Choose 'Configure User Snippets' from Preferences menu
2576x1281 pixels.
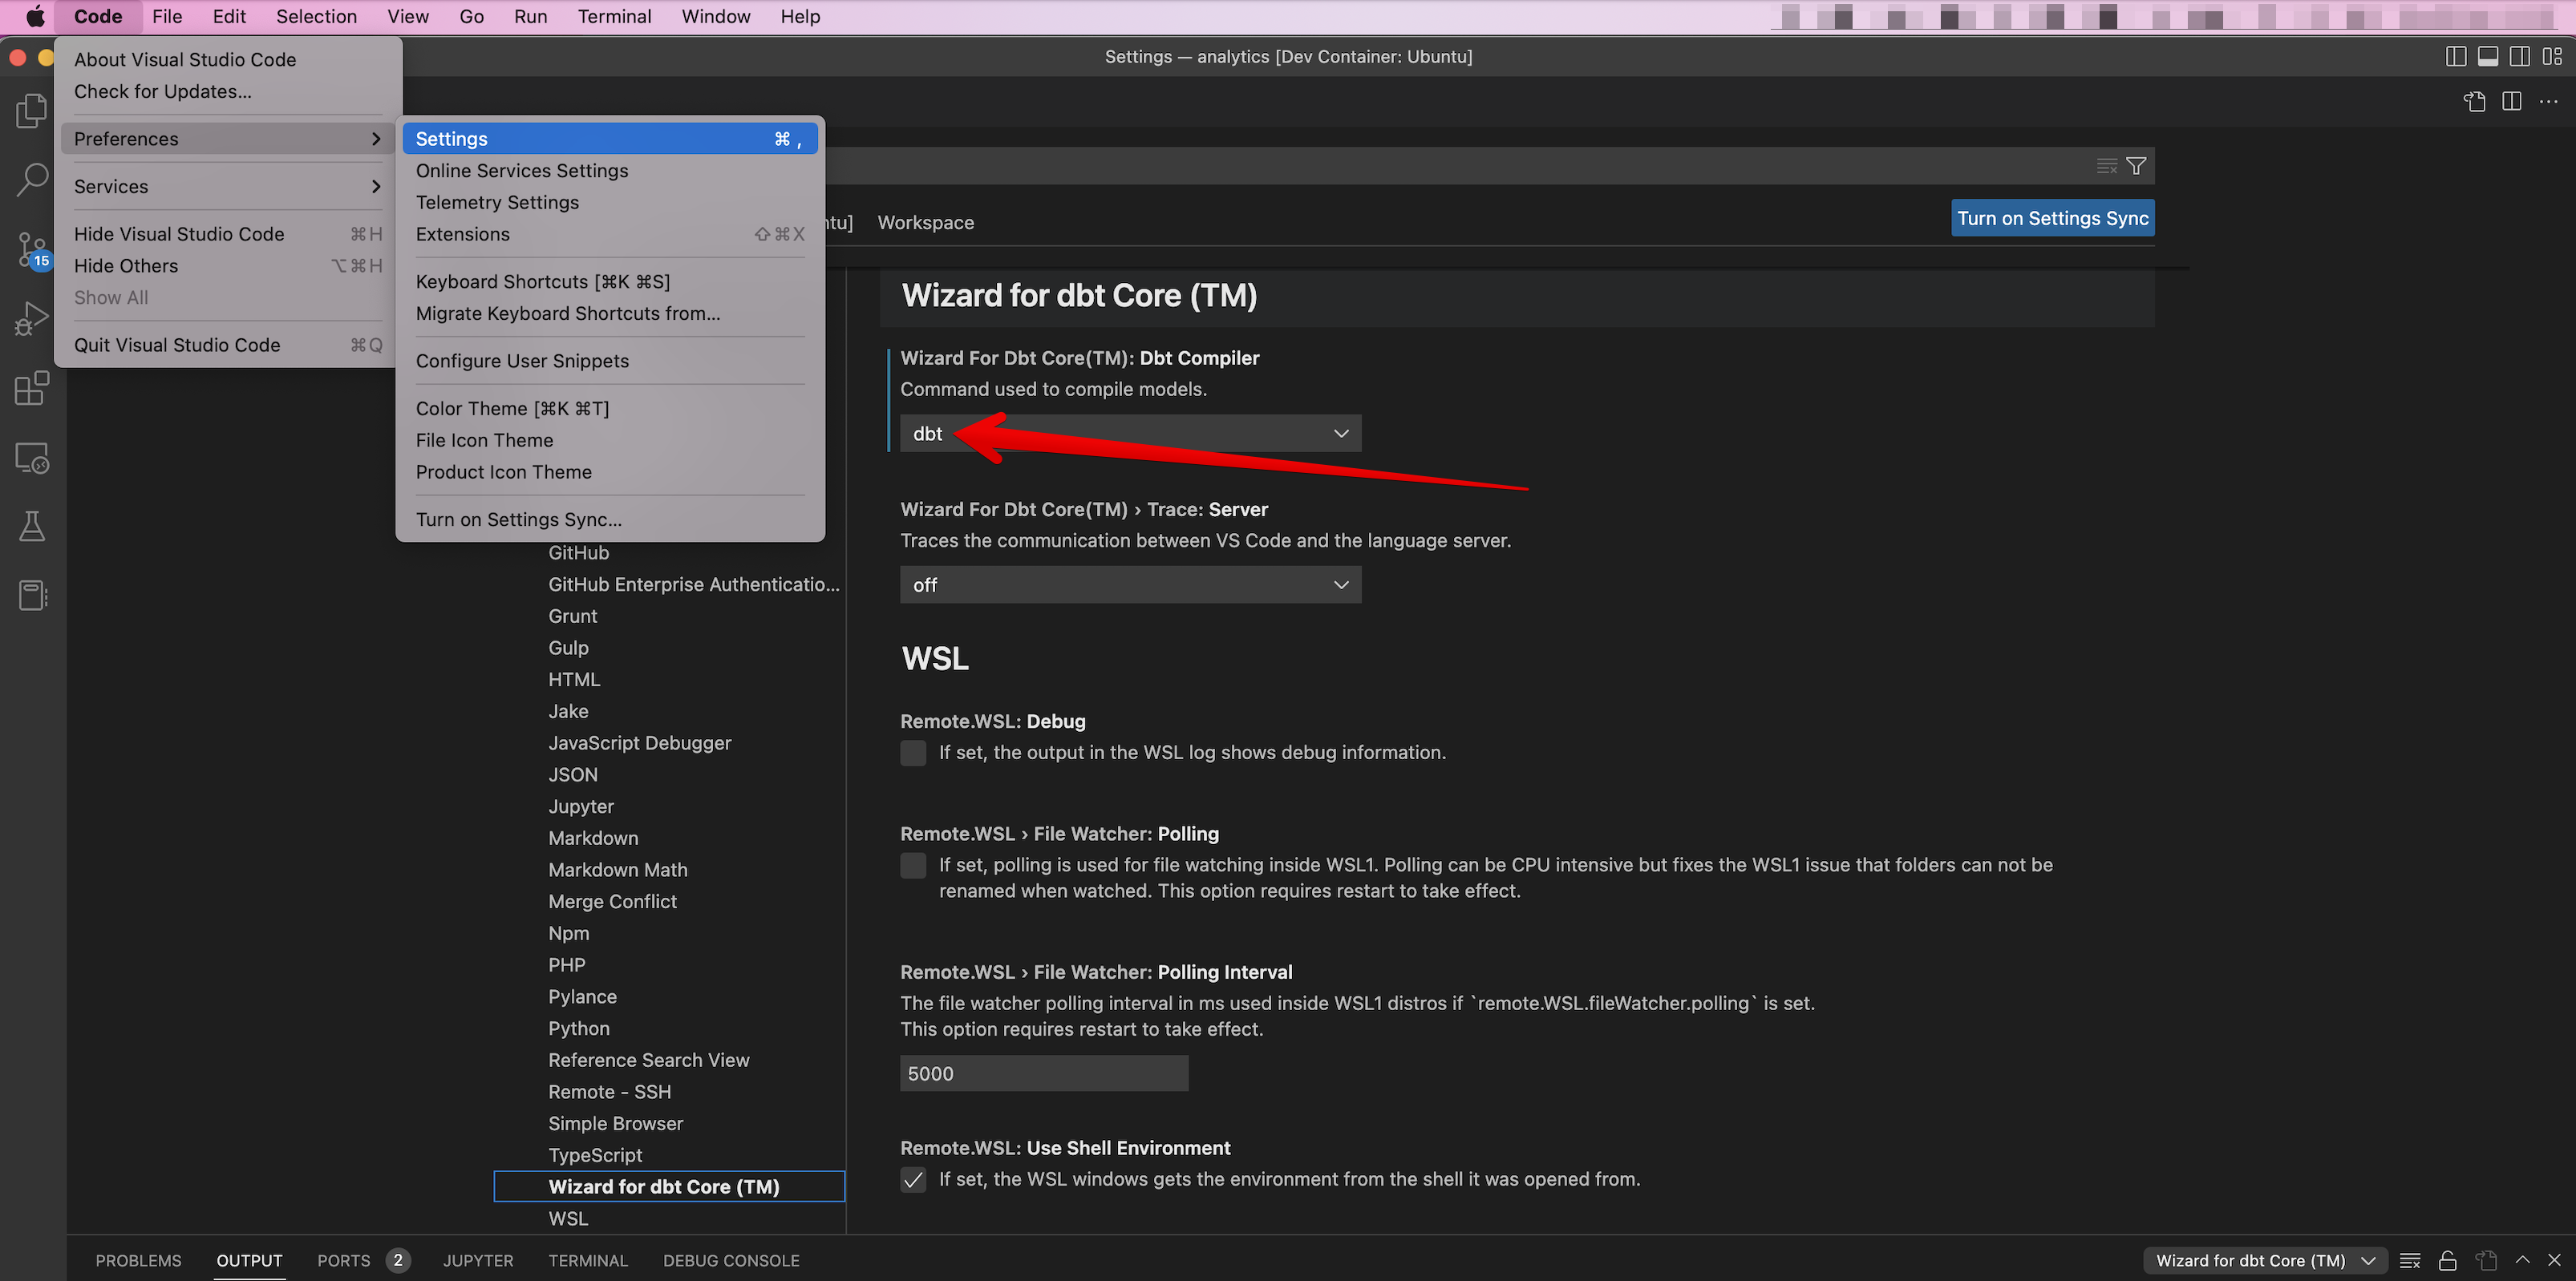[x=522, y=361]
